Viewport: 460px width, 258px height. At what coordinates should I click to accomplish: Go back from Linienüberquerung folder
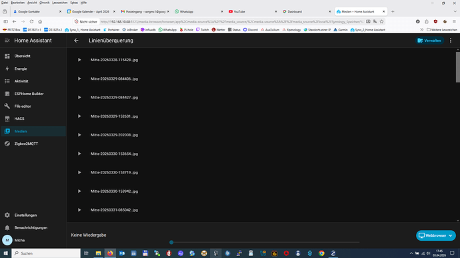tap(76, 41)
